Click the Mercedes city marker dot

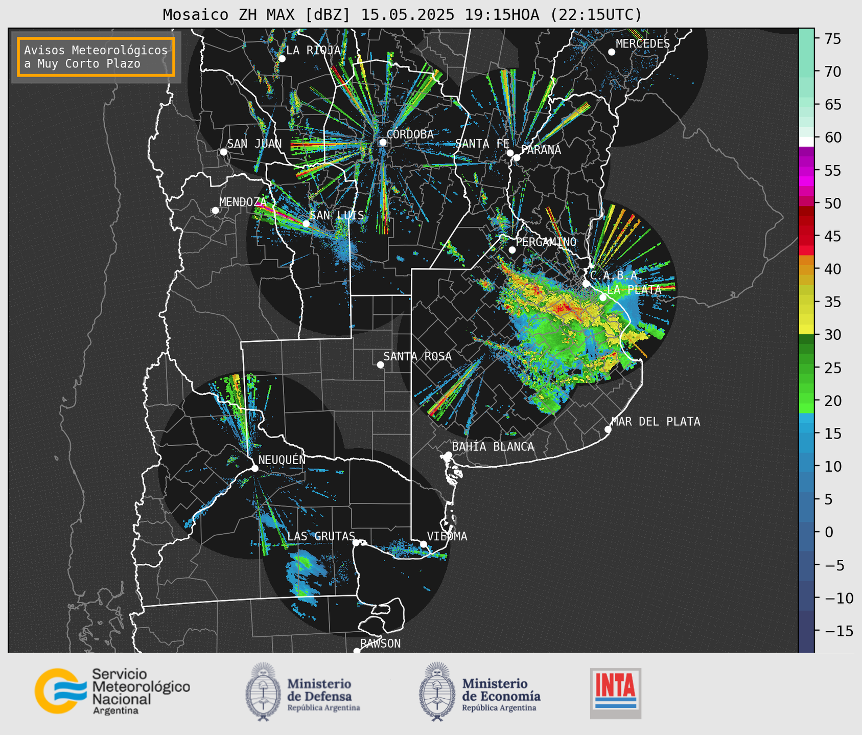pos(612,52)
